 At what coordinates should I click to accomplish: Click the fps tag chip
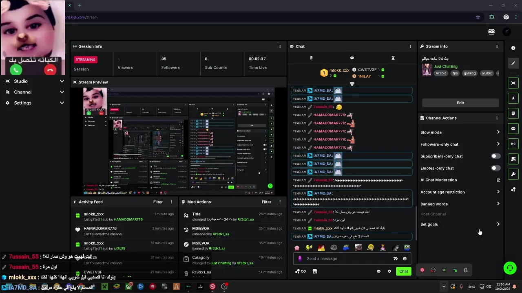(x=455, y=73)
